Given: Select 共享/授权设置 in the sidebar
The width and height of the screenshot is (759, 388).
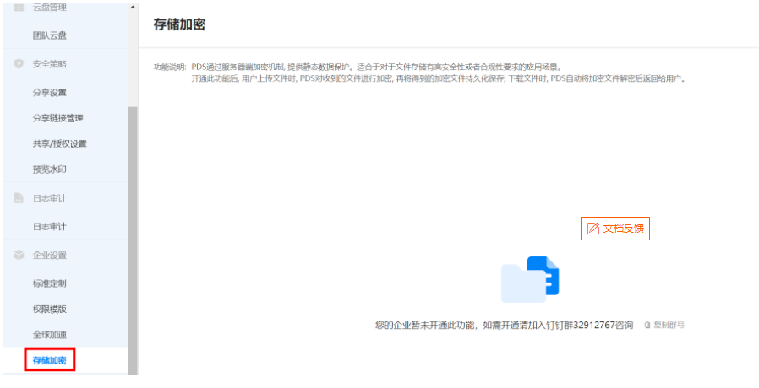Looking at the screenshot, I should [59, 143].
